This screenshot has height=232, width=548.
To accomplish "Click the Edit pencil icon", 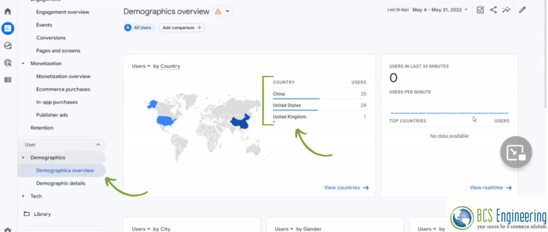I will coord(522,10).
